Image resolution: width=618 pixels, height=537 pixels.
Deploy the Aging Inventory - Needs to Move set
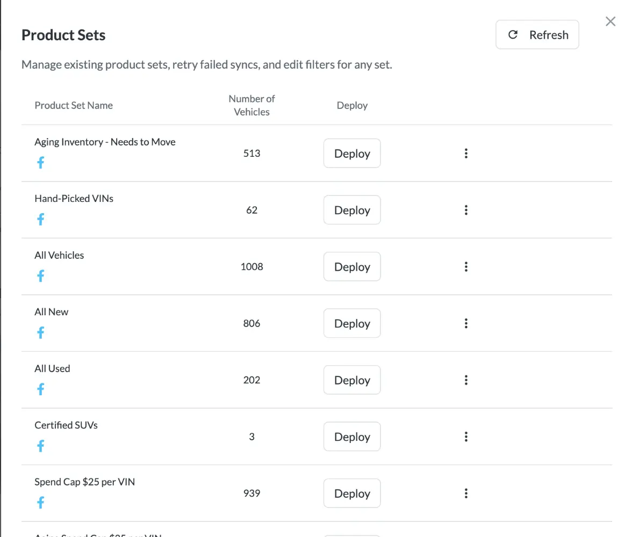point(352,153)
